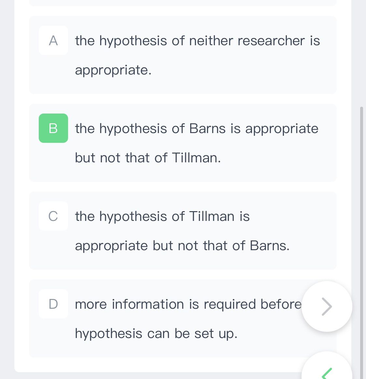Click the partially visible card above option A
This screenshot has width=366, height=379.
[x=183, y=3]
